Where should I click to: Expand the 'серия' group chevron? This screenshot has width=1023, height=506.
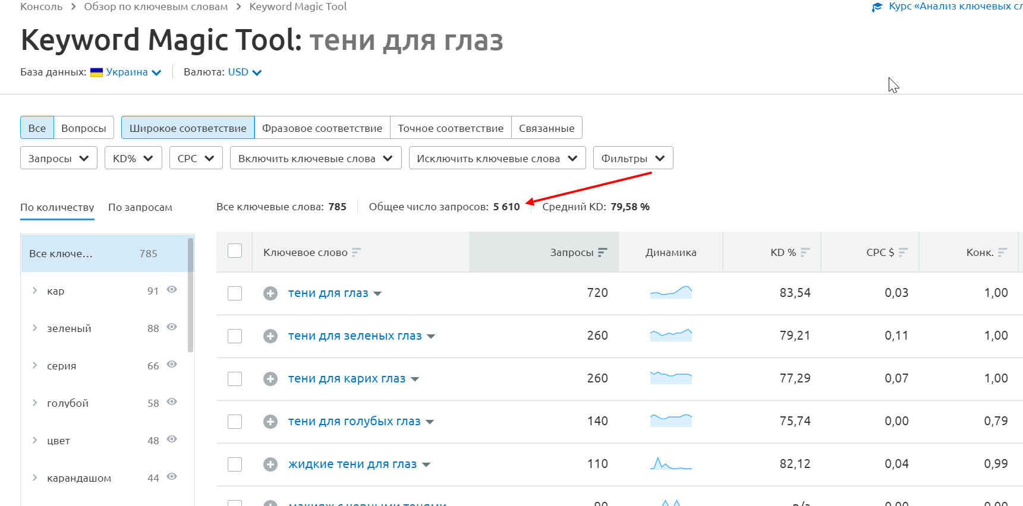[x=34, y=365]
